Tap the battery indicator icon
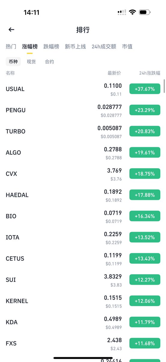The height and width of the screenshot is (362, 166). click(145, 12)
